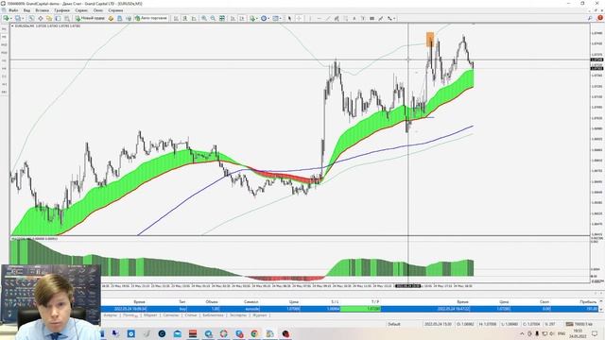Select the crosshair tool

[299, 18]
